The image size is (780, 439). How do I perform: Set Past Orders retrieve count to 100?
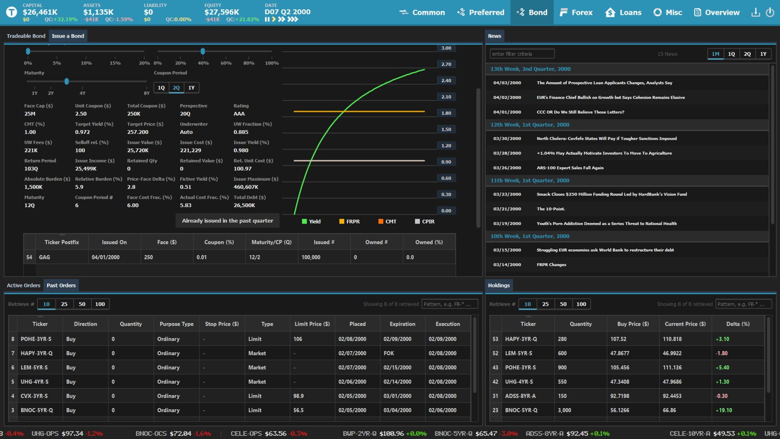coord(100,304)
